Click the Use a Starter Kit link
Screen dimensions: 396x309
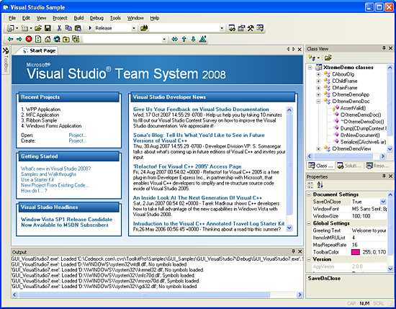37,179
